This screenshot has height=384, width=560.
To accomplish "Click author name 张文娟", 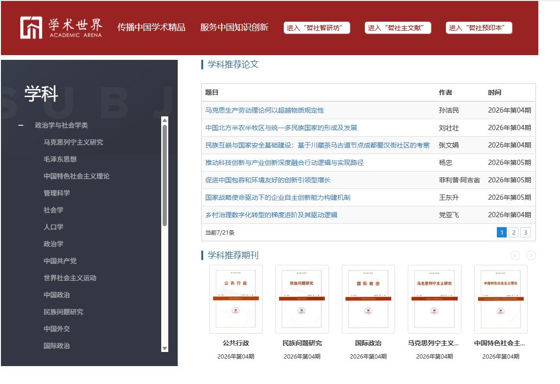I will [449, 145].
